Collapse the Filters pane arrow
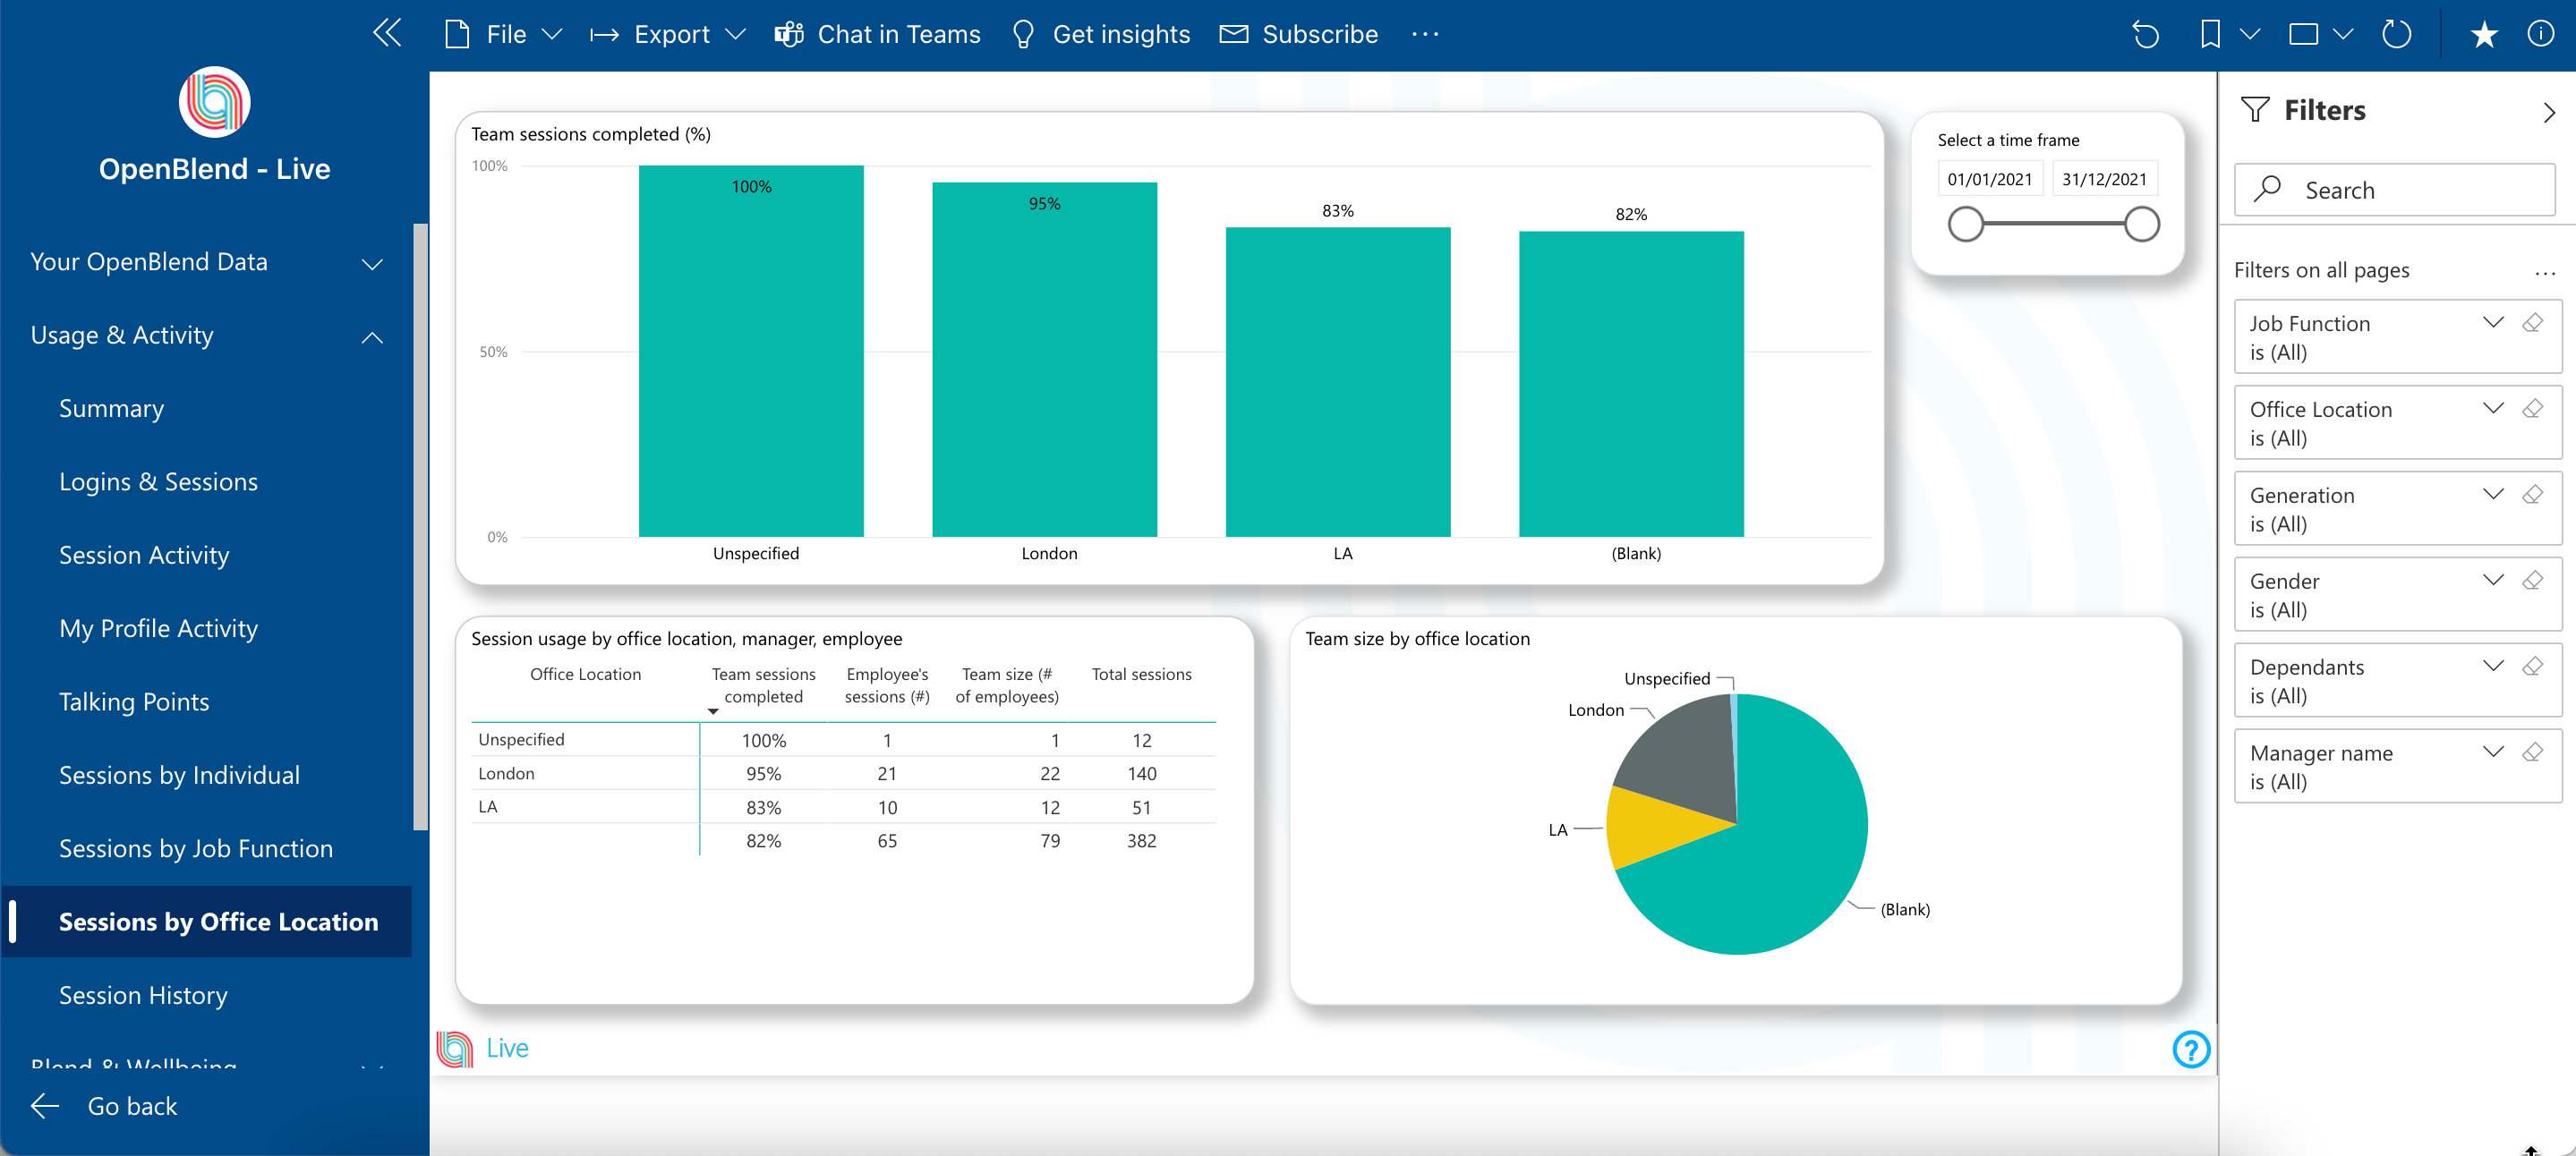The width and height of the screenshot is (2576, 1156). point(2548,112)
